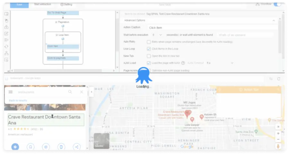Collapse the Google Maps side panel
This screenshot has width=289, height=155.
tap(92, 92)
